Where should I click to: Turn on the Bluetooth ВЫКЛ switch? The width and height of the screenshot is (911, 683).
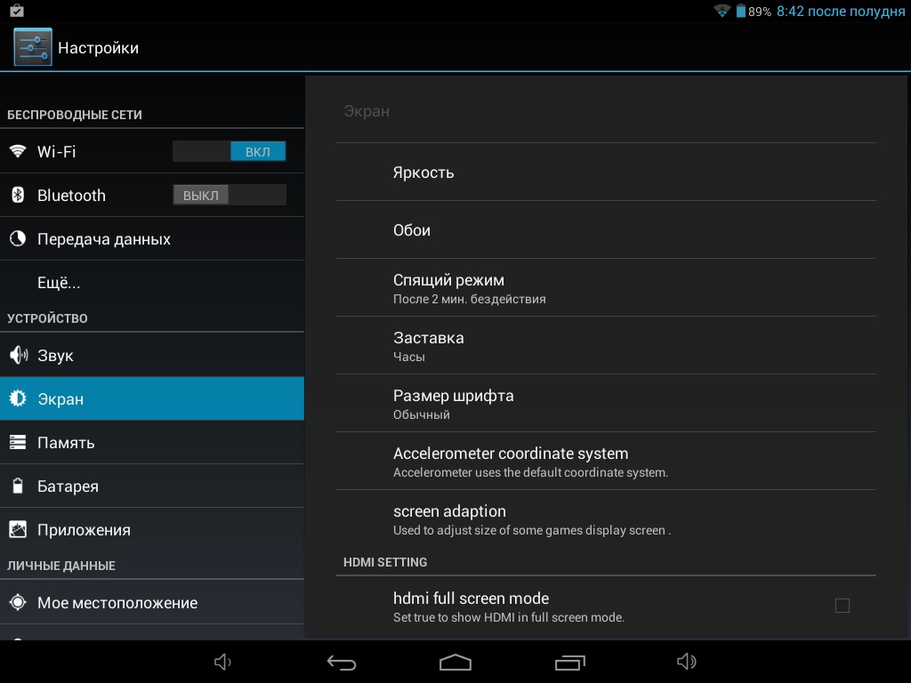pos(230,196)
